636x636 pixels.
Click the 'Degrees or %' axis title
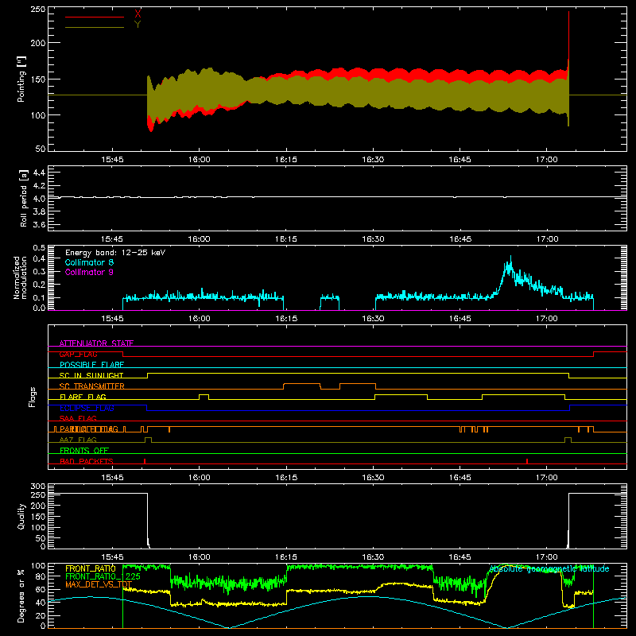(x=21, y=595)
